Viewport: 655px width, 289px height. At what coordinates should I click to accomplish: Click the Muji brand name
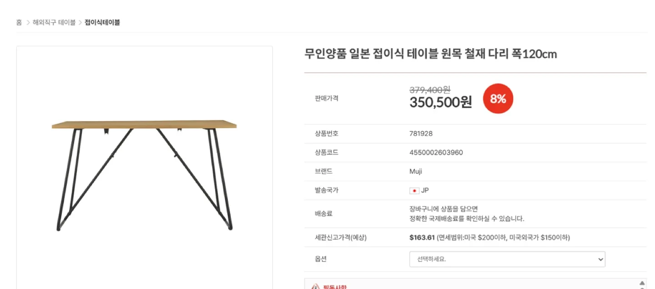(x=416, y=171)
